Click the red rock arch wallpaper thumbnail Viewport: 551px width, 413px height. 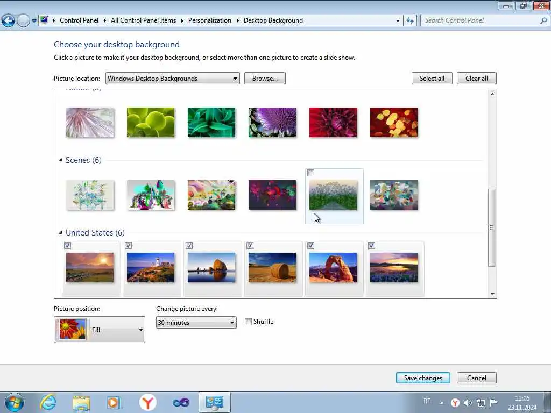point(333,268)
